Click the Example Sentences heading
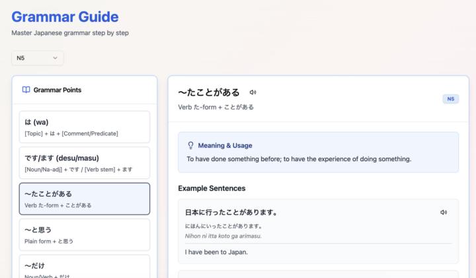 click(212, 188)
